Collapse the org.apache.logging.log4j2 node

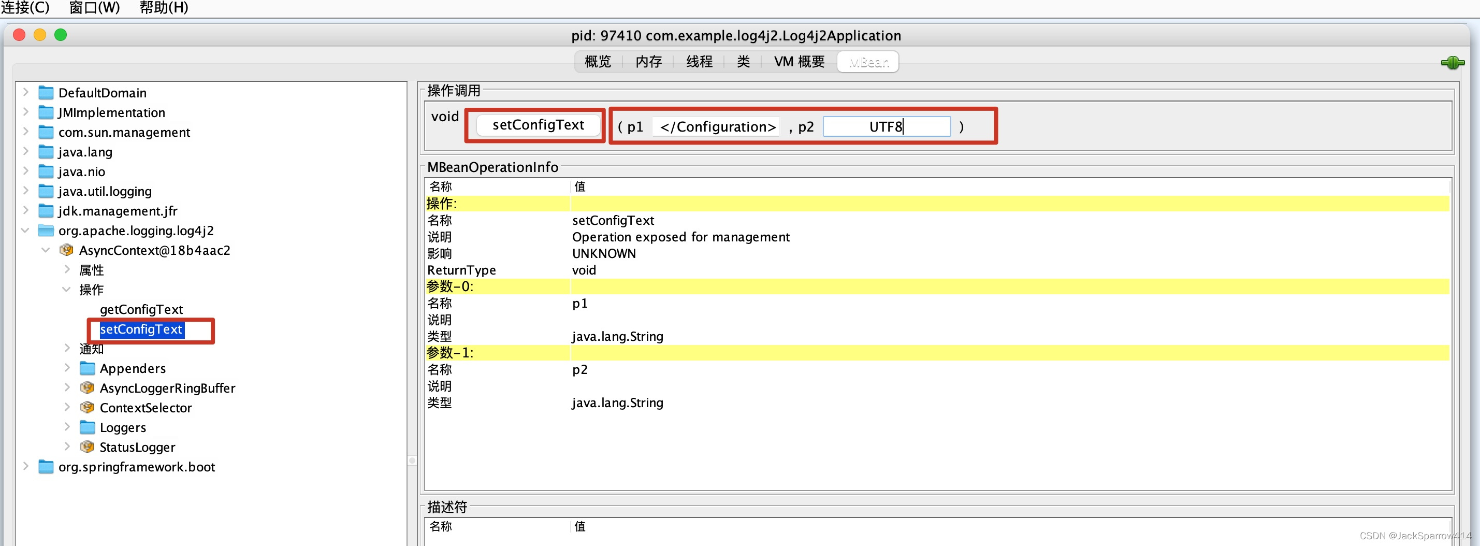tap(25, 230)
